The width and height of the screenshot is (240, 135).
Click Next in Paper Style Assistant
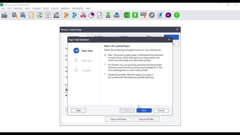click(144, 110)
